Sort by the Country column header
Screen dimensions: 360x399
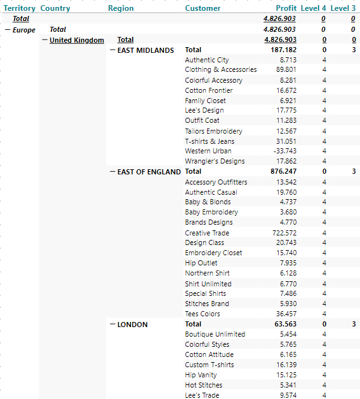pyautogui.click(x=55, y=8)
